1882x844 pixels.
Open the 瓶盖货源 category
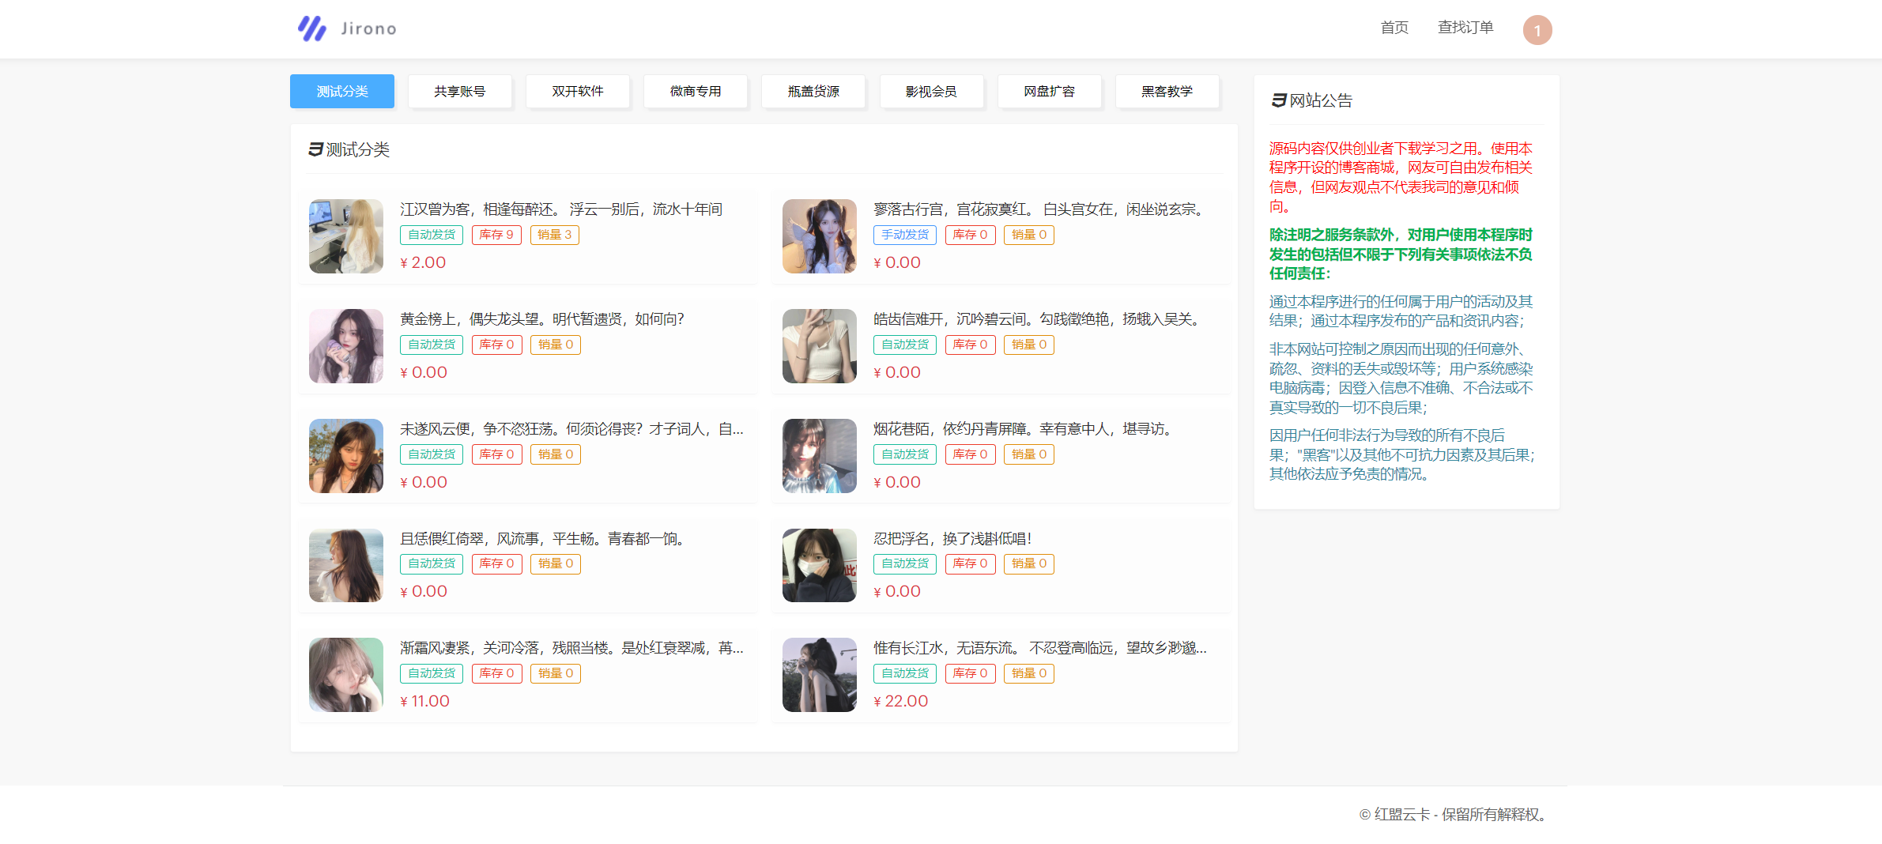click(x=813, y=91)
